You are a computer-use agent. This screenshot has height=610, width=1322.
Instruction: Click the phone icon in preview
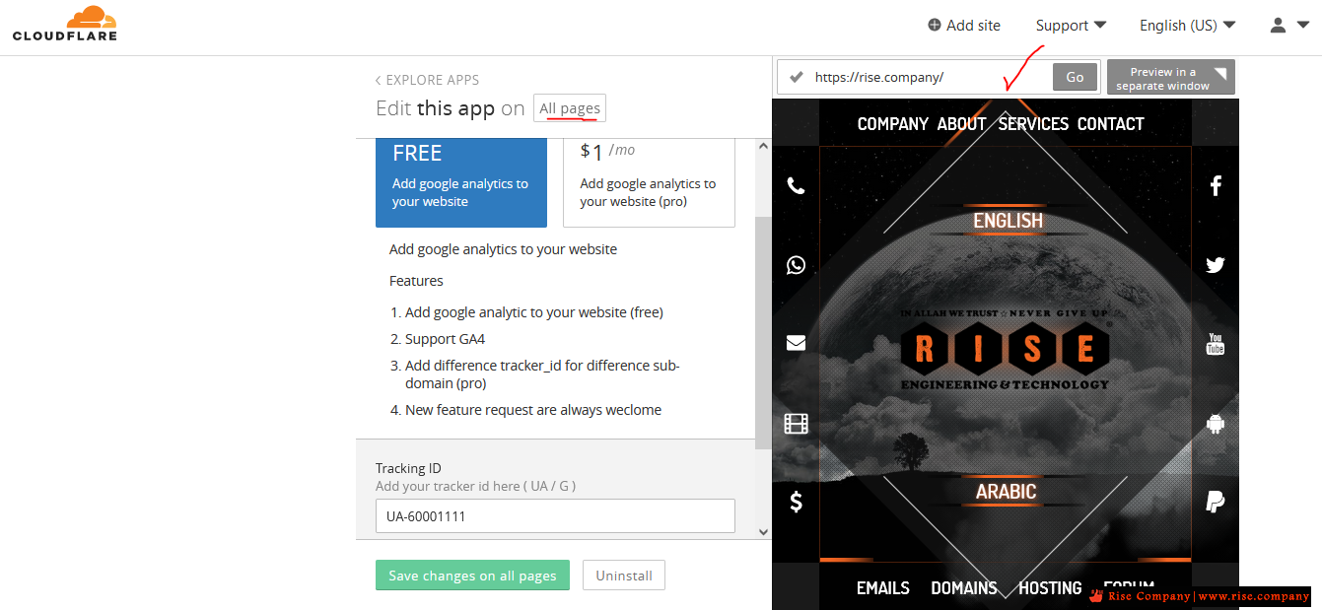796,185
